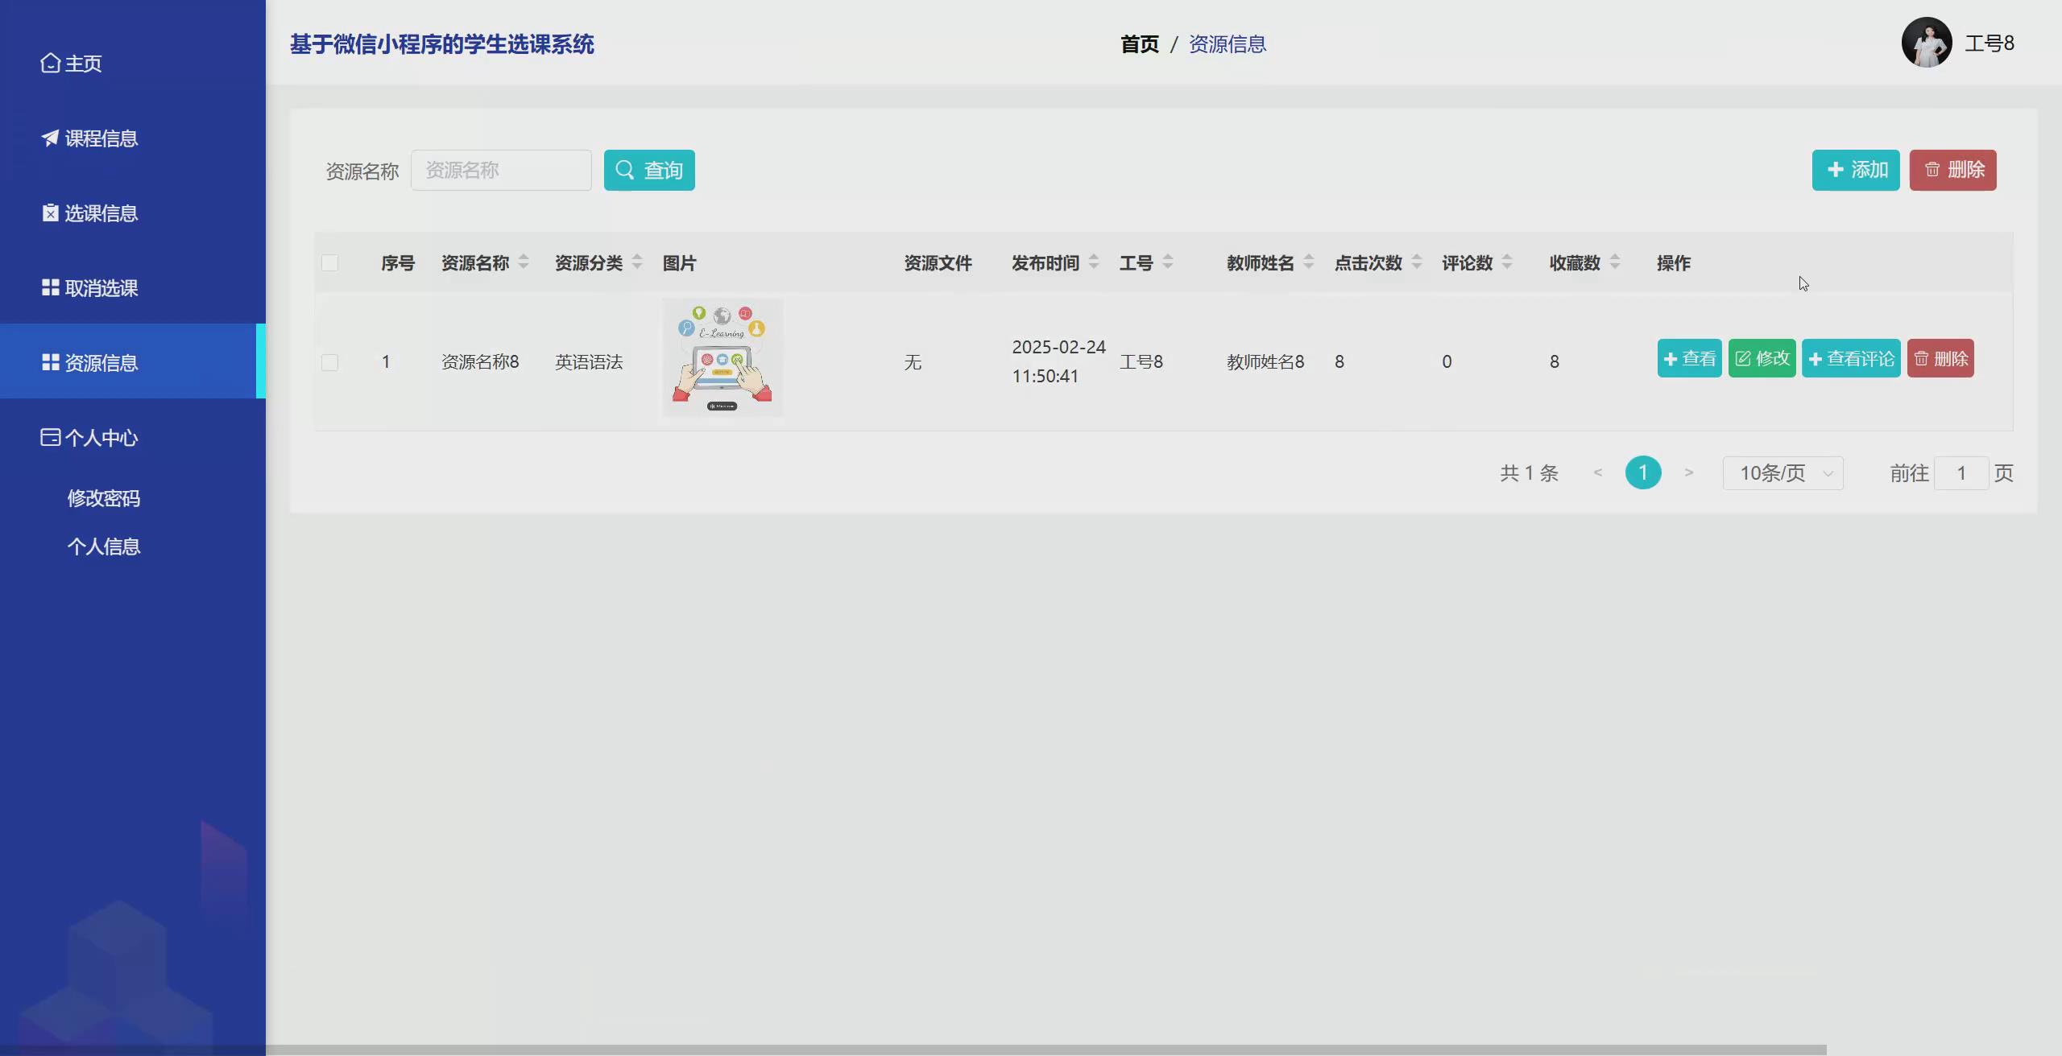Check the select-all checkbox in table header

click(x=329, y=262)
